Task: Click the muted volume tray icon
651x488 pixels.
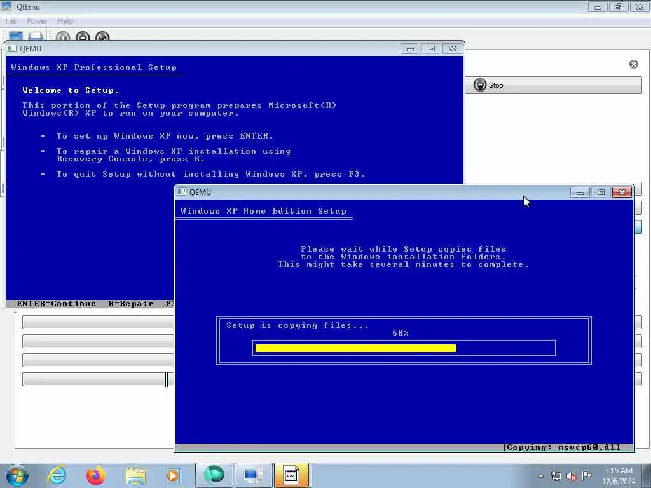Action: coord(572,477)
